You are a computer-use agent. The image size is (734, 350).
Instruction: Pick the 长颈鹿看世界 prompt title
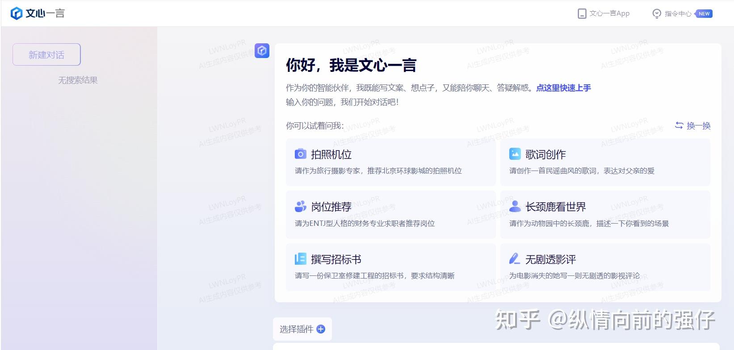pos(556,207)
